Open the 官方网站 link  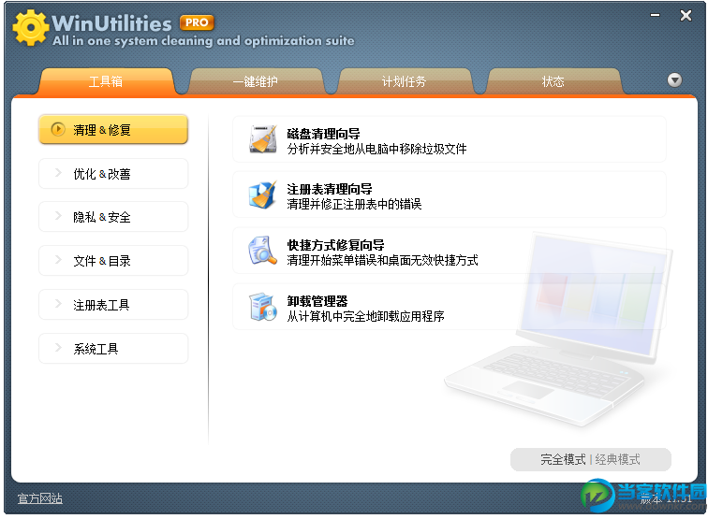click(x=39, y=498)
